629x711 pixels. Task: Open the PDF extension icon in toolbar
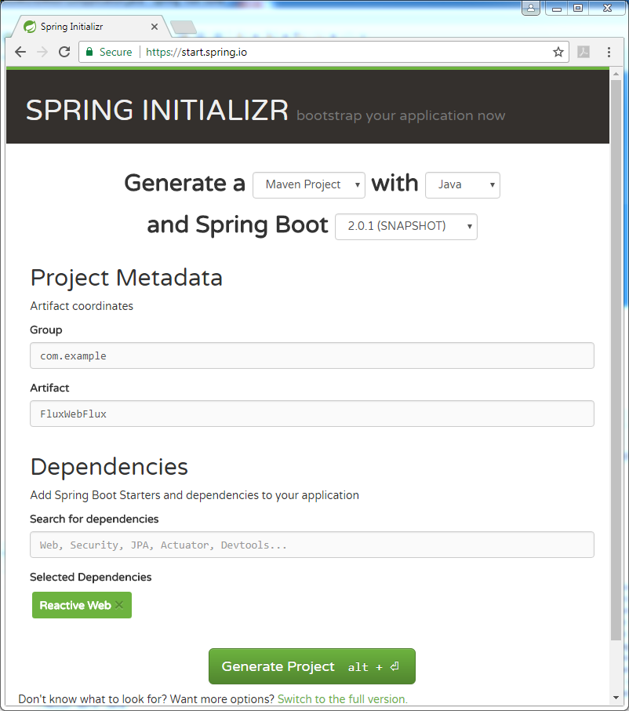[584, 52]
